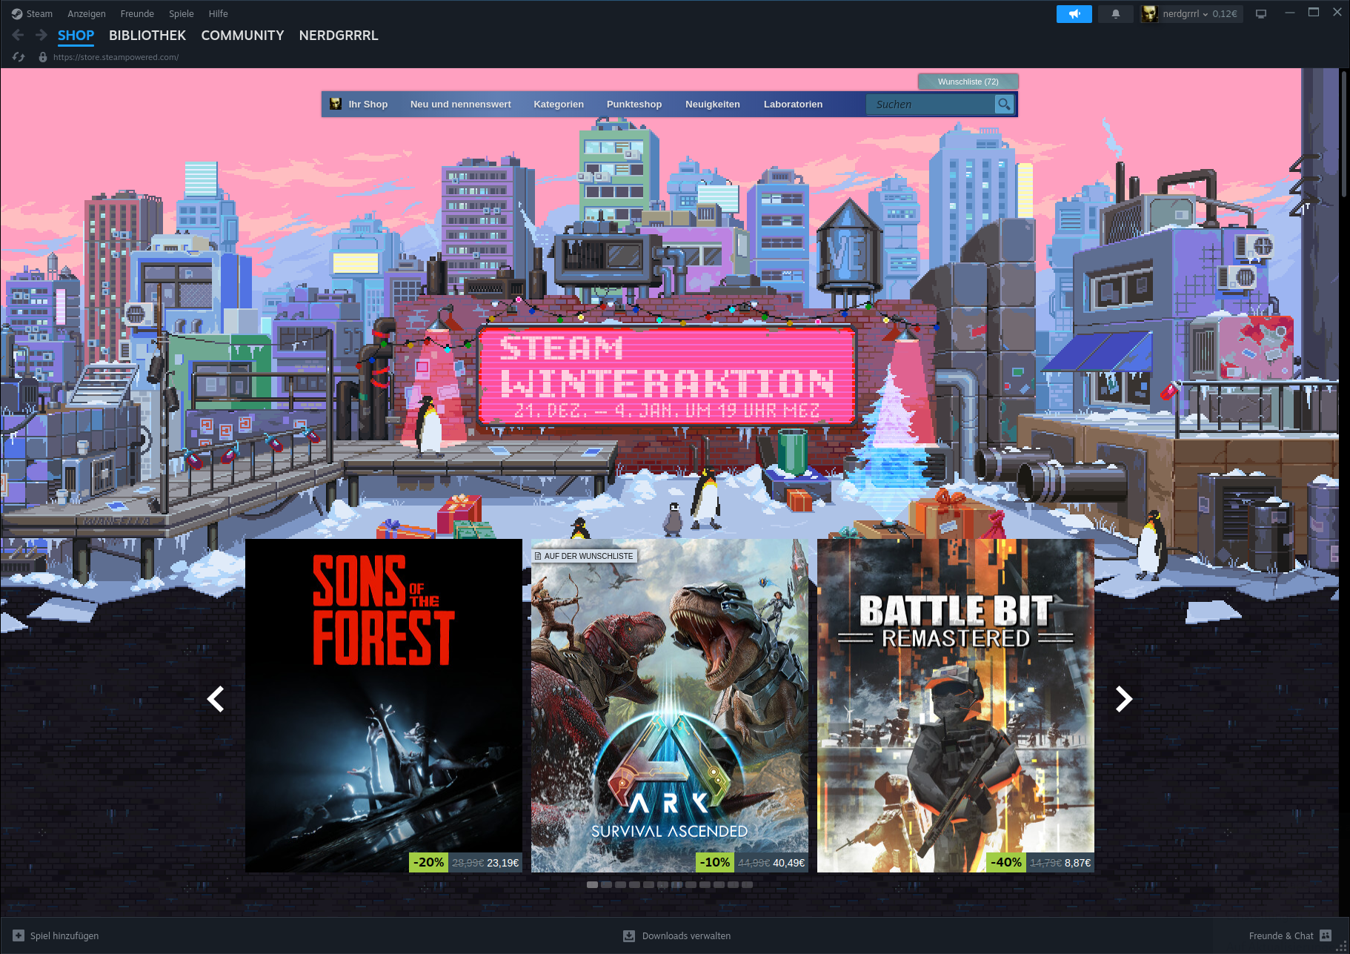Switch to the COMMUNITY tab
Viewport: 1350px width, 954px height.
click(242, 36)
